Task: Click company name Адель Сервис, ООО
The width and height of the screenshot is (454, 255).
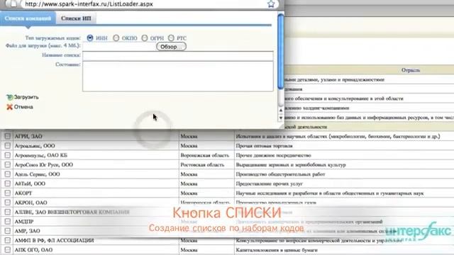Action: 38,174
